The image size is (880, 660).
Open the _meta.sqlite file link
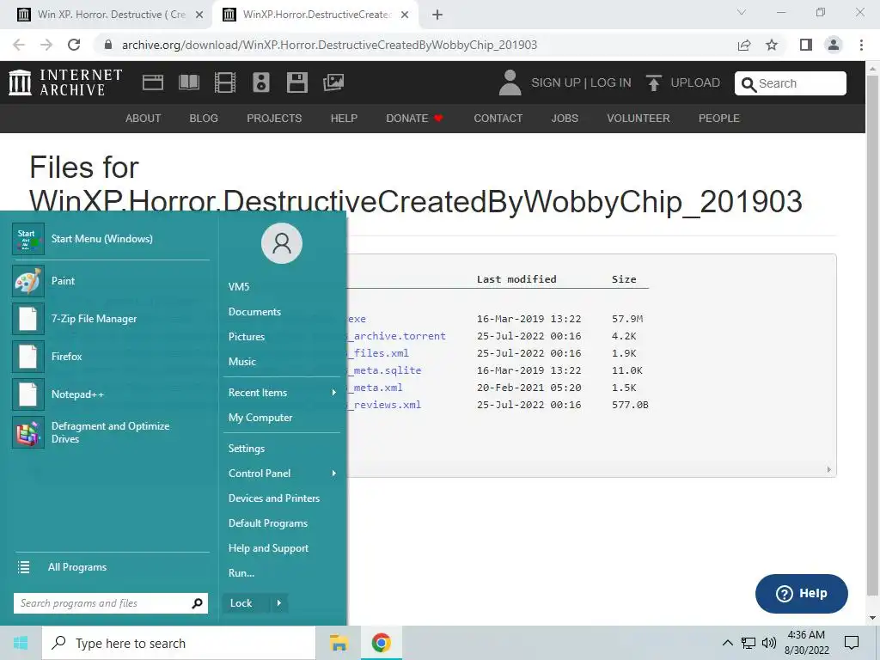click(x=384, y=370)
